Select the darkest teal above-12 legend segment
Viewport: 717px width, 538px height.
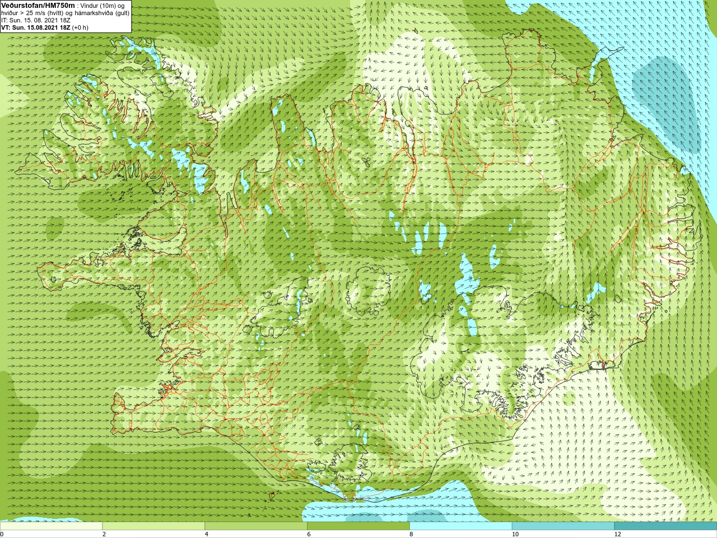[x=665, y=526]
